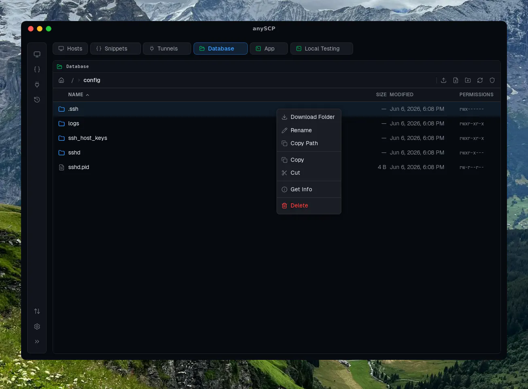Go to home directory via house icon
Viewport: 528px width, 389px height.
tap(62, 80)
